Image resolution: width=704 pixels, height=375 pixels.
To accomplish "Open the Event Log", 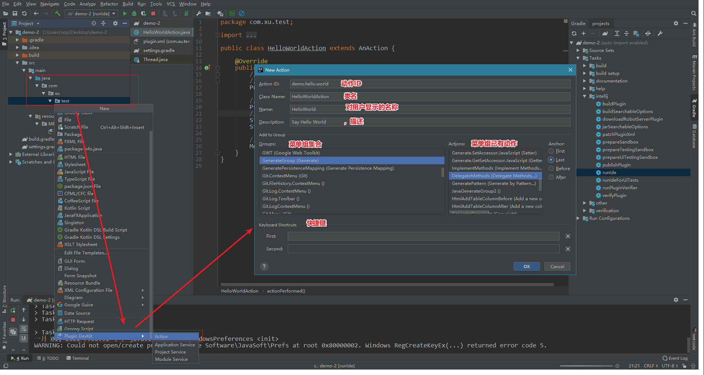I will (675, 358).
